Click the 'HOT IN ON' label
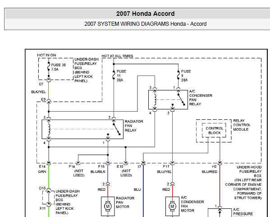This screenshot has width=270, height=217. coord(46,55)
